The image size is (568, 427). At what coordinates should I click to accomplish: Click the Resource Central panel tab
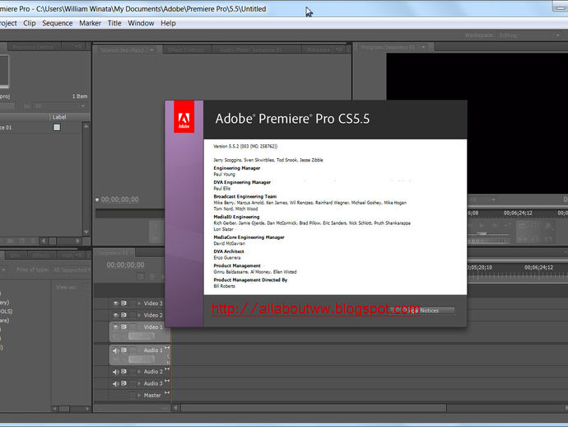33,47
